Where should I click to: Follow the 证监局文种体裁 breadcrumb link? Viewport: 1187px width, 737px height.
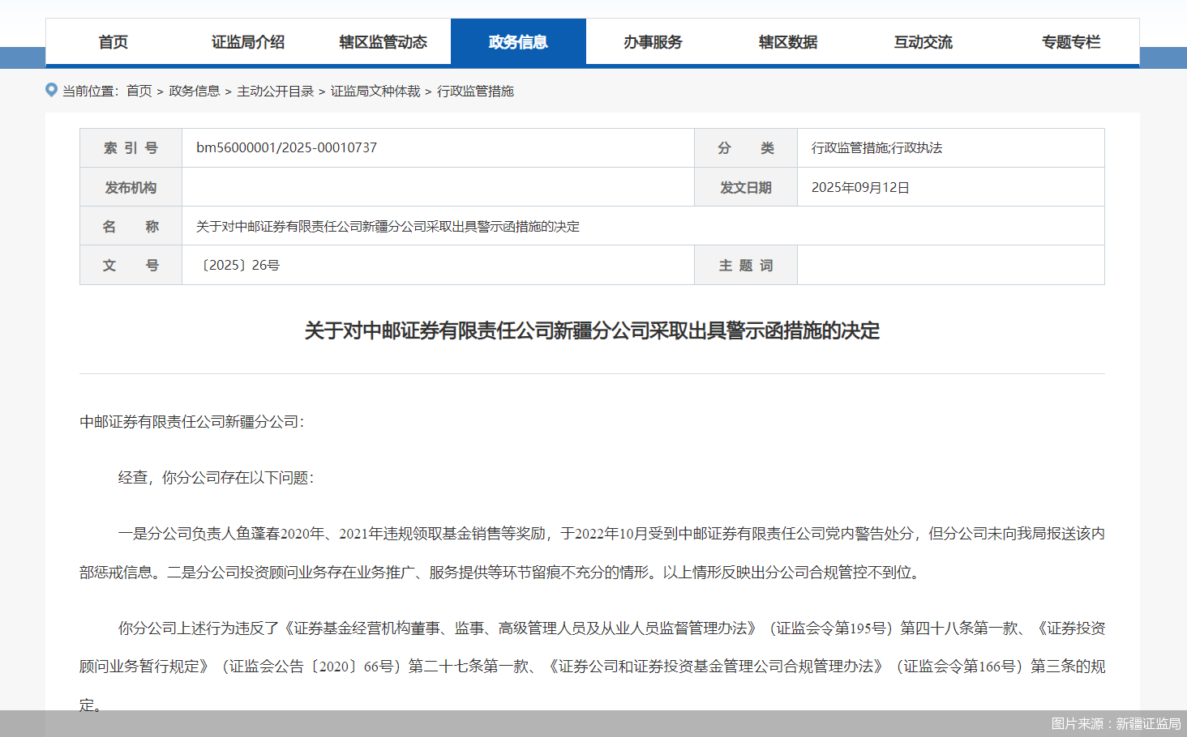click(375, 92)
